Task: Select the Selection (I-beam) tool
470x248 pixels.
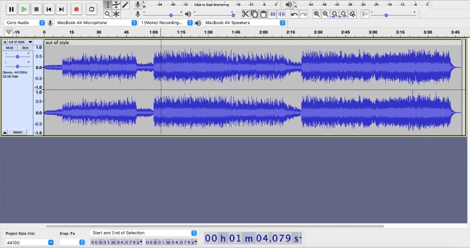Action: tap(108, 5)
